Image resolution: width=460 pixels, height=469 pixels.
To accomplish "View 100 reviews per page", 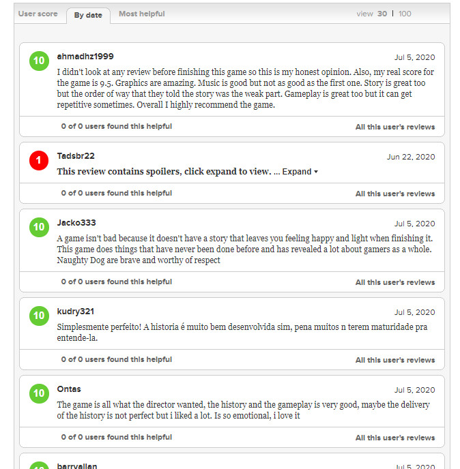I will 405,14.
